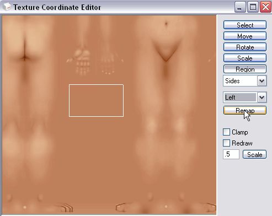Enable the Clamp checkbox
The width and height of the screenshot is (272, 216).
coord(226,132)
